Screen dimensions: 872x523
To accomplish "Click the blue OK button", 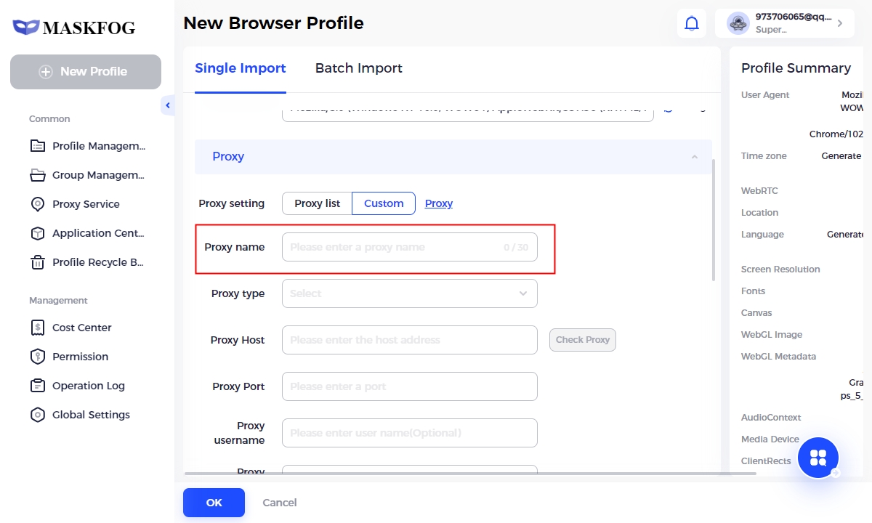I will [214, 503].
